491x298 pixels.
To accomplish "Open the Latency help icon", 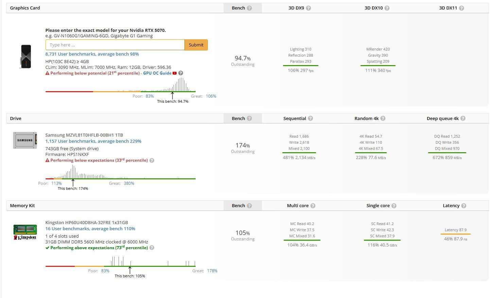I will pyautogui.click(x=464, y=206).
